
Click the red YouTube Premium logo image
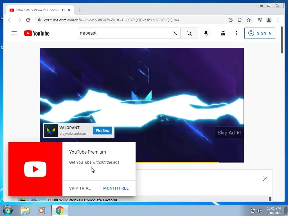pyautogui.click(x=35, y=169)
